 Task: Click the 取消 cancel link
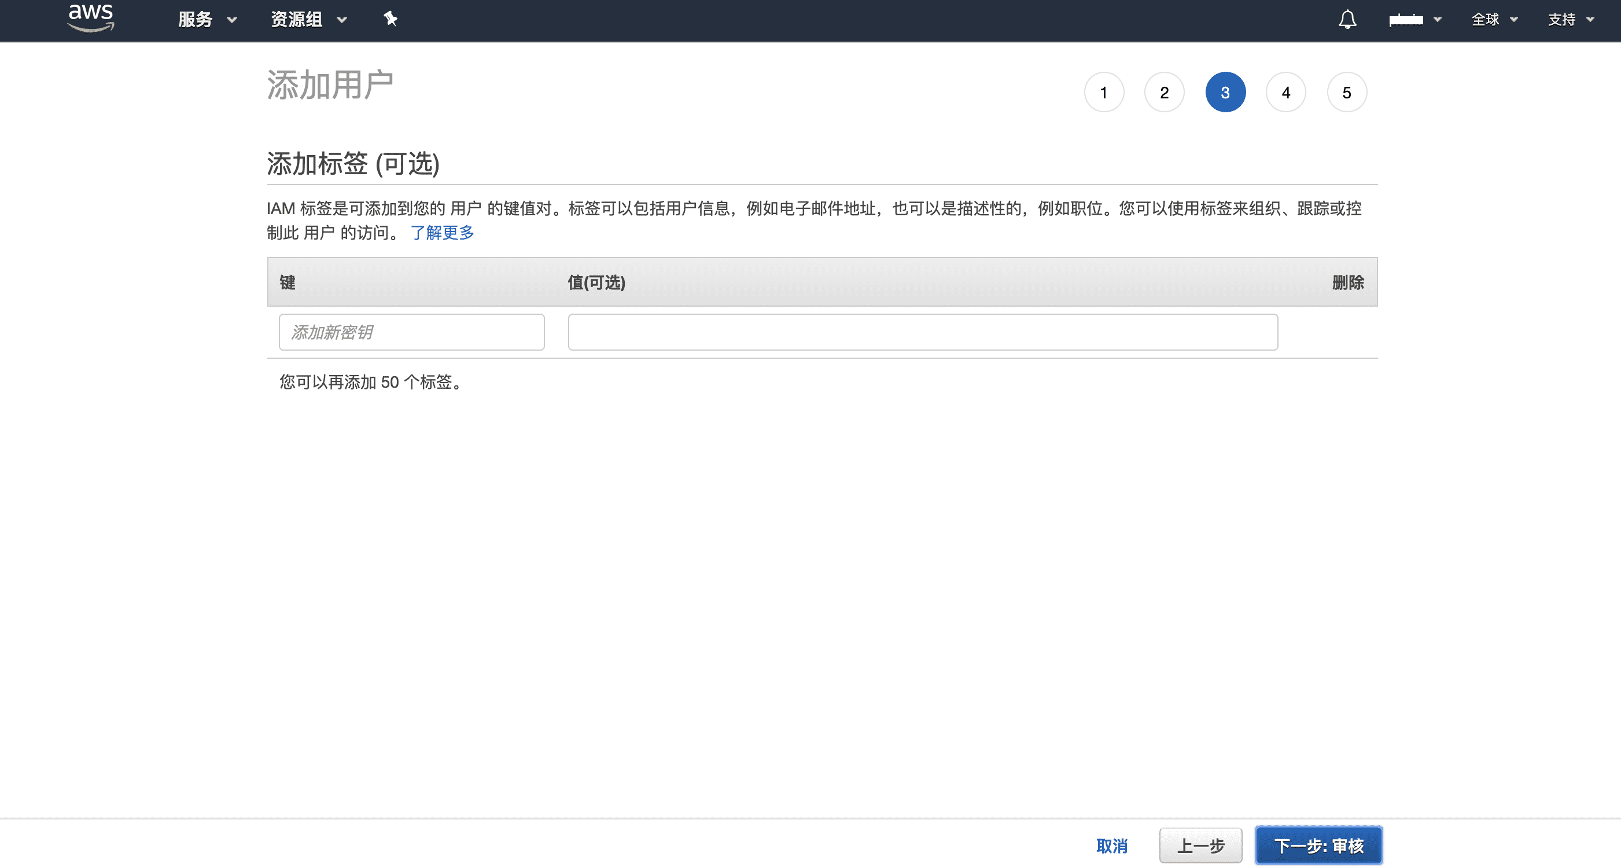point(1111,845)
